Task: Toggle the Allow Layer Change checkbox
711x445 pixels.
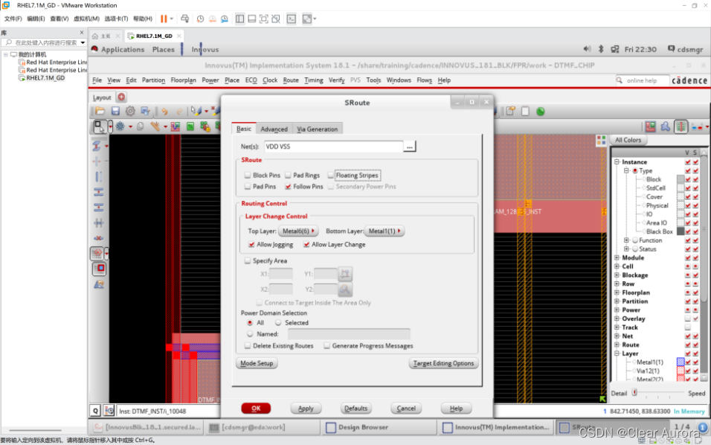Action: point(306,245)
